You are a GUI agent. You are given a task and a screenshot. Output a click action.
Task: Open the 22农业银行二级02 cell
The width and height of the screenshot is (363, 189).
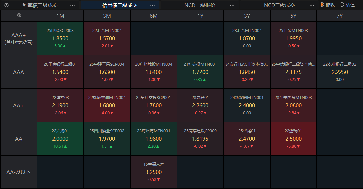click(x=340, y=72)
